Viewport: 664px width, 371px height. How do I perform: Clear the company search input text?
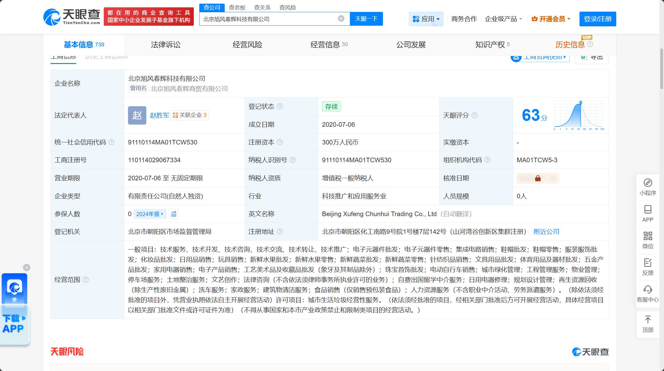click(341, 19)
